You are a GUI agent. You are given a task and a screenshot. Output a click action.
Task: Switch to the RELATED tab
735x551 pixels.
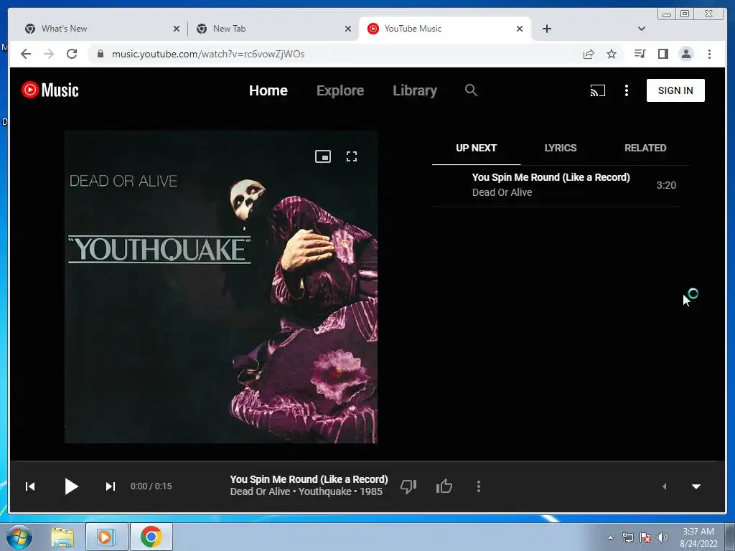(x=645, y=148)
